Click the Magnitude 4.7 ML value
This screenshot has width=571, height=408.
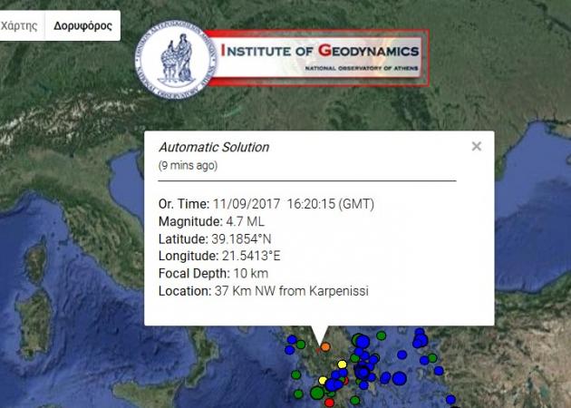coord(246,221)
